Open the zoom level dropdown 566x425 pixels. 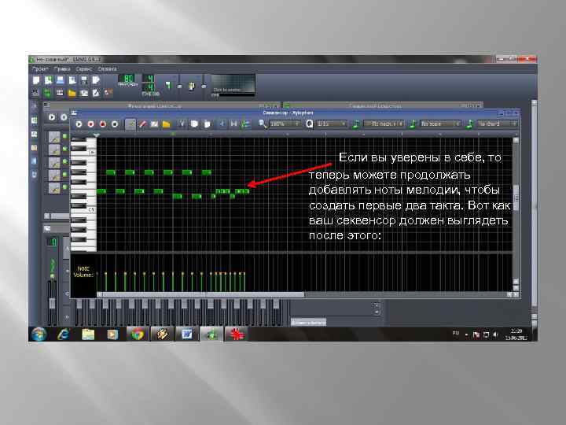pyautogui.click(x=285, y=124)
